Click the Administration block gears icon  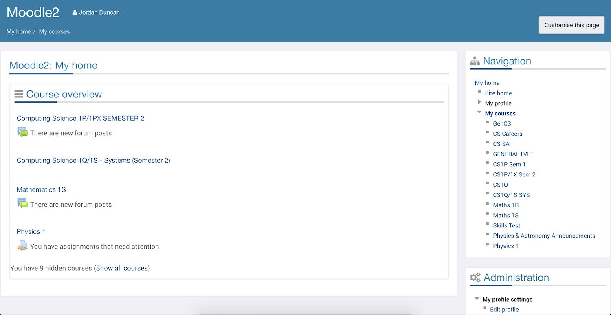click(x=475, y=278)
